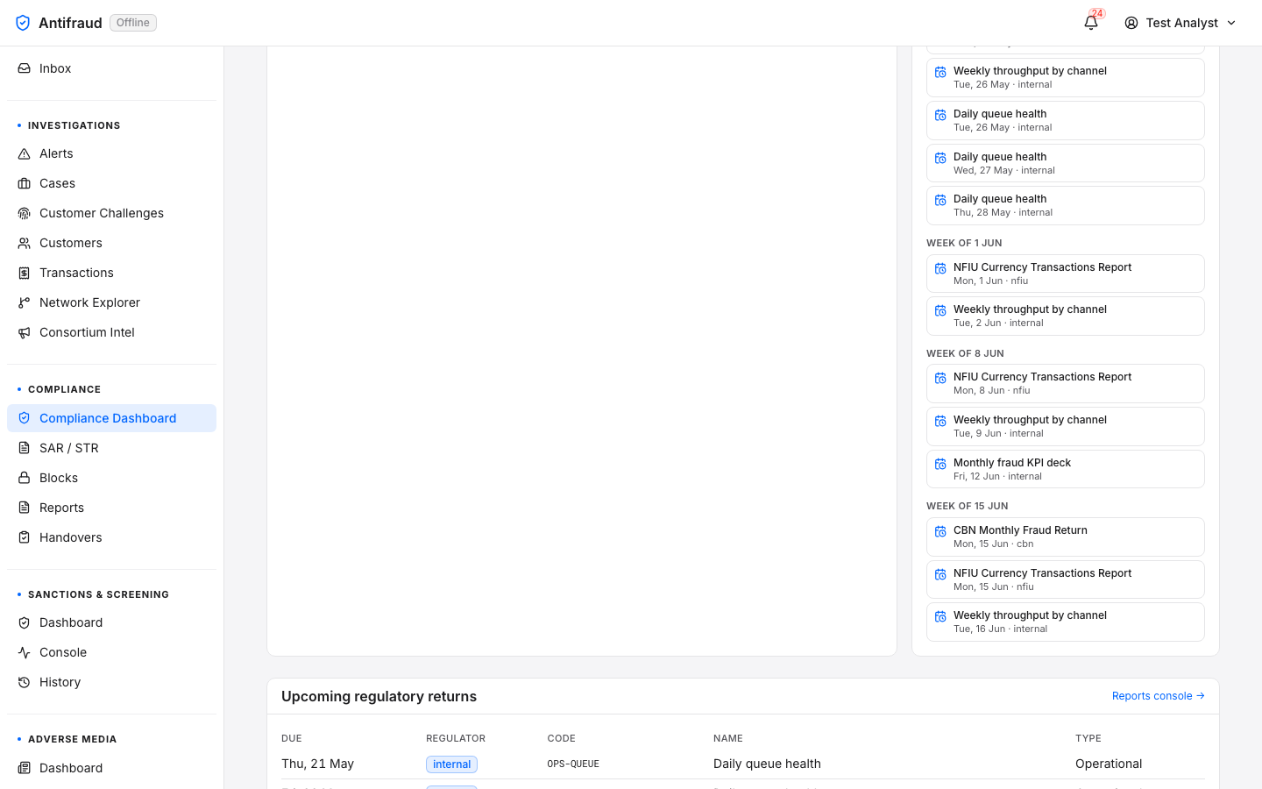
Task: Open Network Explorer
Action: point(111,302)
